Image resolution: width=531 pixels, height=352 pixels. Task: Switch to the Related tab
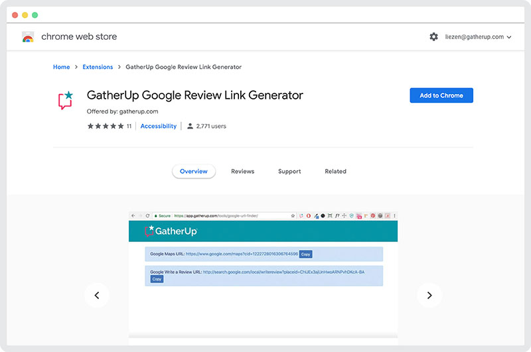[x=335, y=172]
